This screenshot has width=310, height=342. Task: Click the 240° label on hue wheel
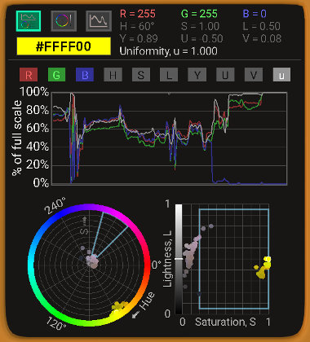coord(55,206)
